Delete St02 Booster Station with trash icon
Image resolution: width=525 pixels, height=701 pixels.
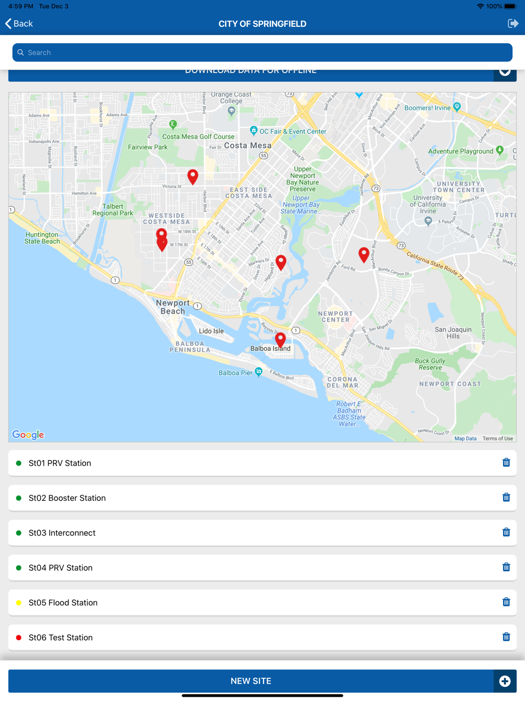pos(506,497)
